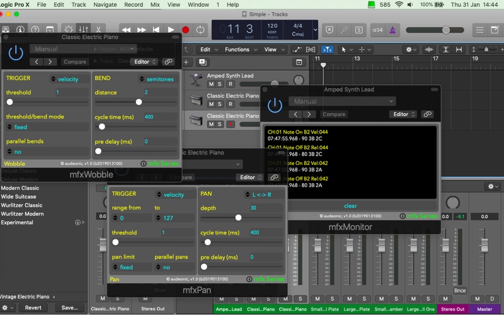This screenshot has width=504, height=315.
Task: Open info icon in mfxWobble footer
Action: [144, 163]
